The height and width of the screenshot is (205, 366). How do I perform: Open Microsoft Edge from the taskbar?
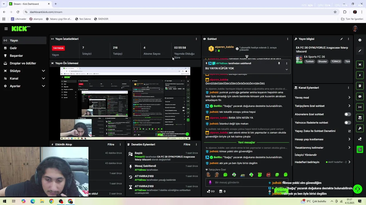point(33,201)
